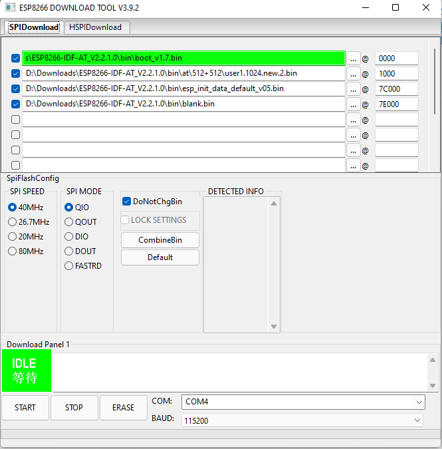The image size is (442, 449).
Task: Browse for file in esp_init_data_default row
Action: pyautogui.click(x=354, y=89)
